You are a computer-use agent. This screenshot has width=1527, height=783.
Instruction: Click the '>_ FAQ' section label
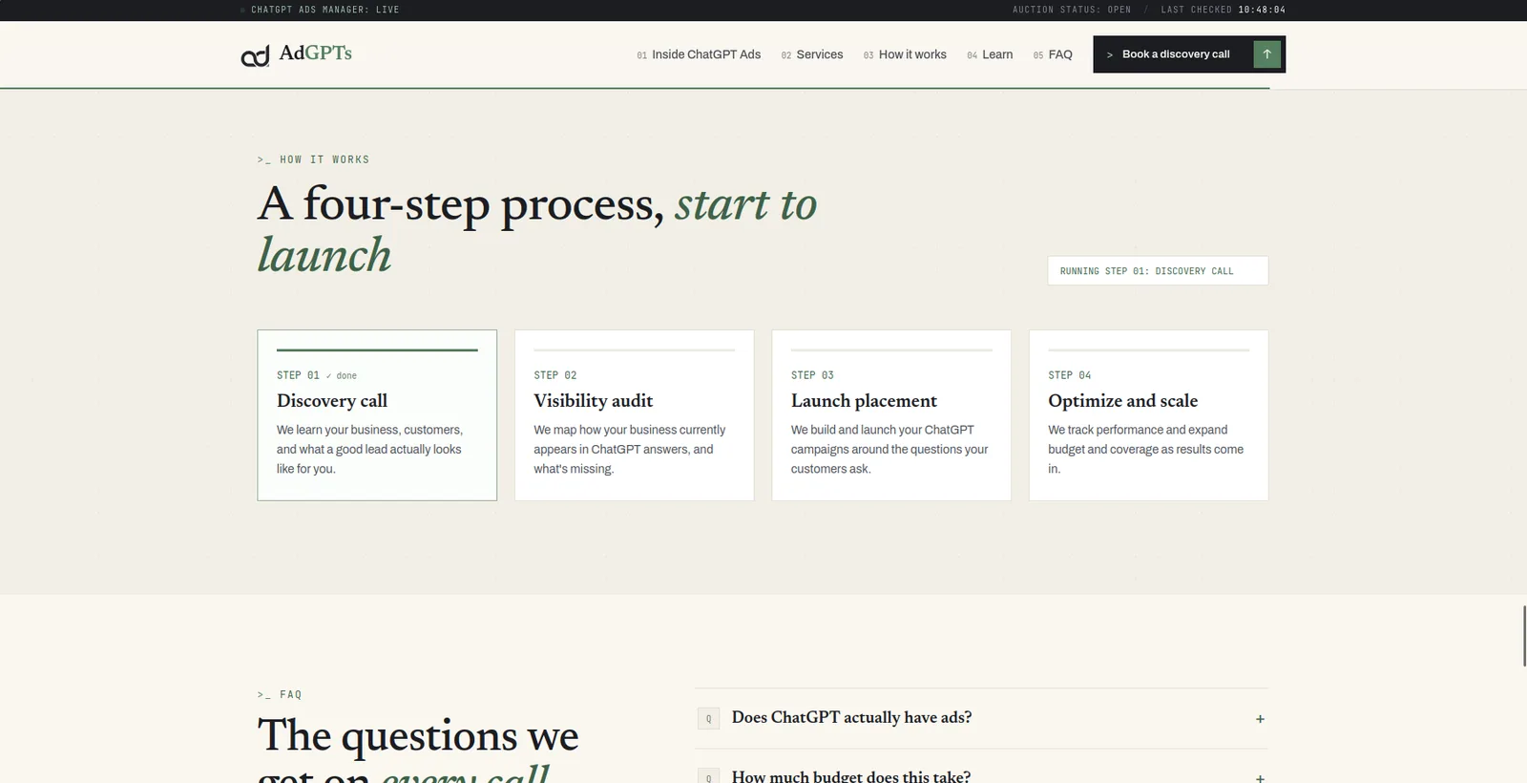click(280, 694)
